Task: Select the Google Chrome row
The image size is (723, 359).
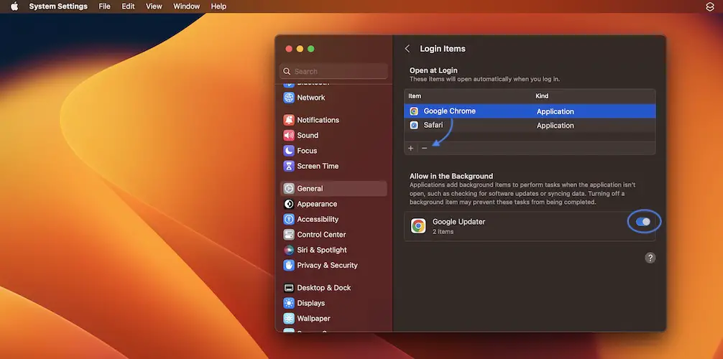Action: (530, 111)
